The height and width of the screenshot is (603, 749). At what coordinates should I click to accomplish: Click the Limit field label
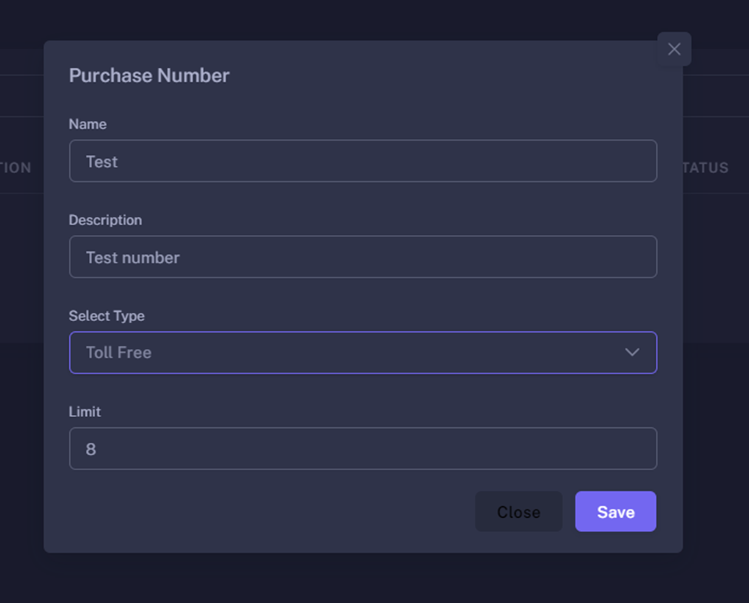[x=85, y=412]
